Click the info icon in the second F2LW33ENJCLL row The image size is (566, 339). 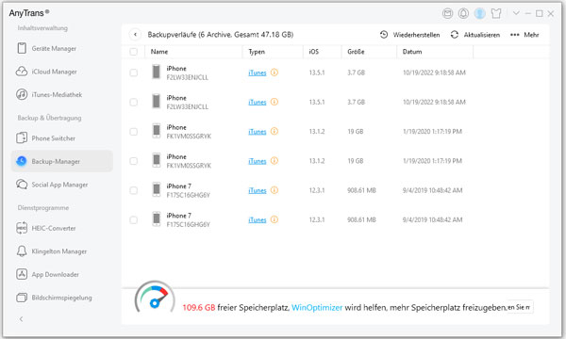pyautogui.click(x=275, y=102)
